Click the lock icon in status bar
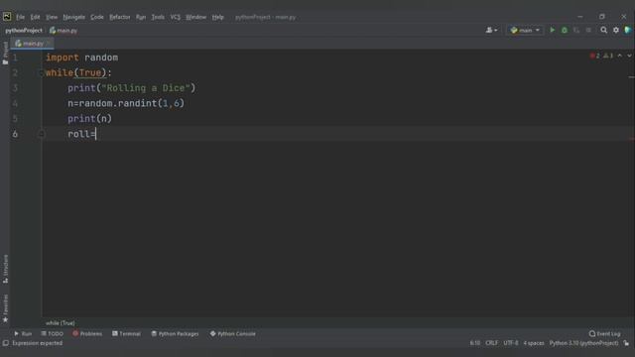Screen dimensions: 635x357 click(x=626, y=343)
